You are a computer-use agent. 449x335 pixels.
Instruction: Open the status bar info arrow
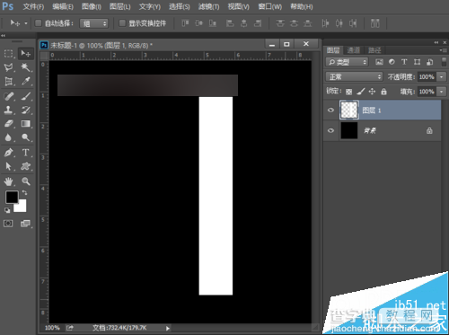(x=168, y=328)
